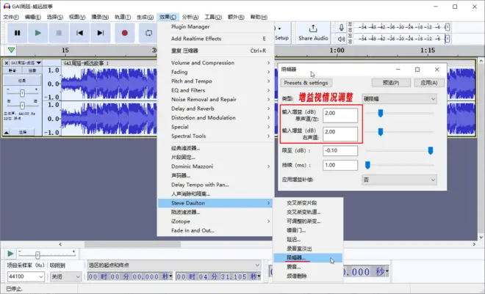Open the 应用增益补偿 dropdown showing 否
Screen dimensions: 485x294
coord(399,180)
